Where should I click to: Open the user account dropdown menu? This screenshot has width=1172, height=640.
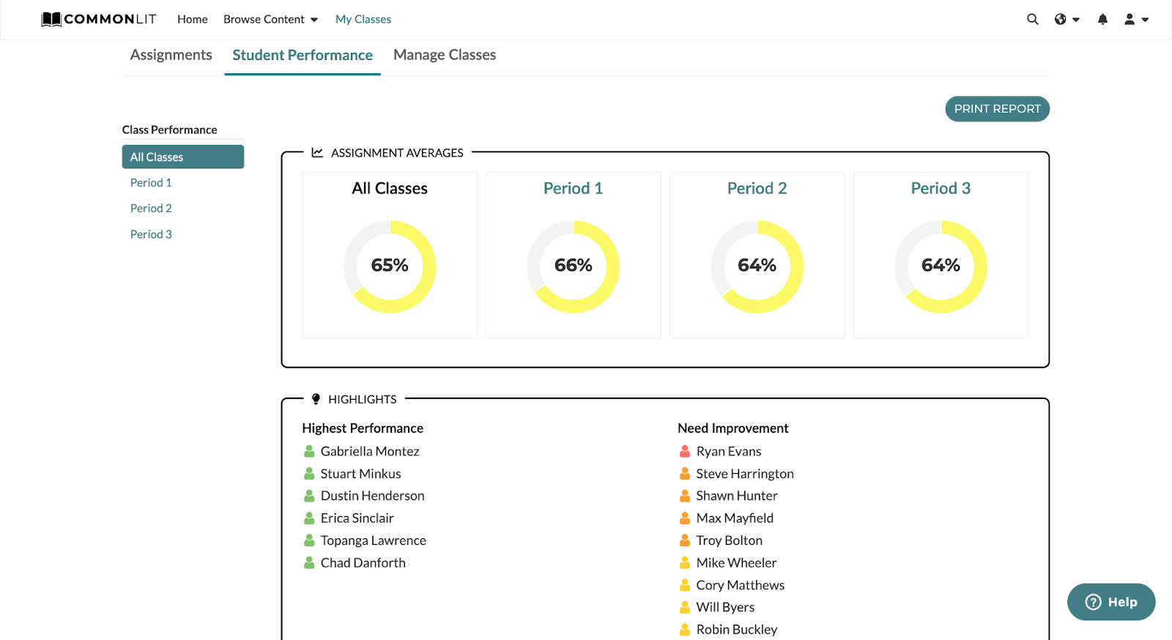tap(1137, 19)
